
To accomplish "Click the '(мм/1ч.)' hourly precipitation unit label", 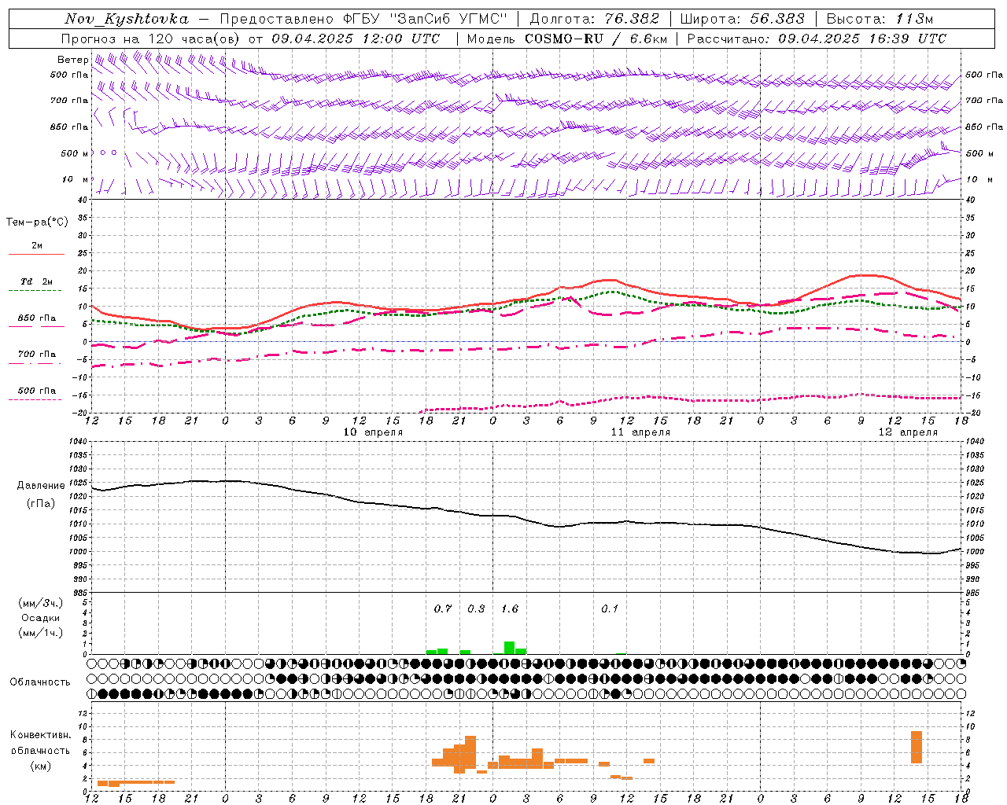I will (41, 633).
